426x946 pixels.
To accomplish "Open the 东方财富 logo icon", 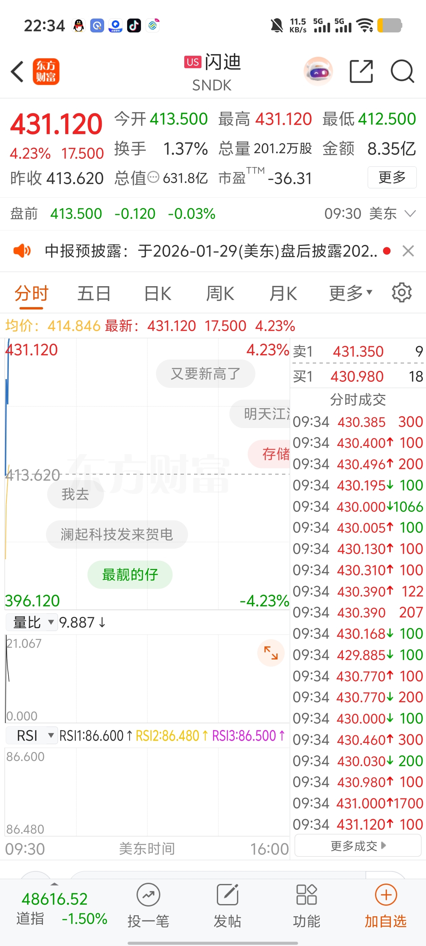I will 46,72.
